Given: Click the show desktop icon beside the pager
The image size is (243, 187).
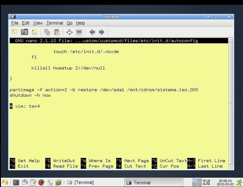Looking at the screenshot, I should [x=207, y=182].
